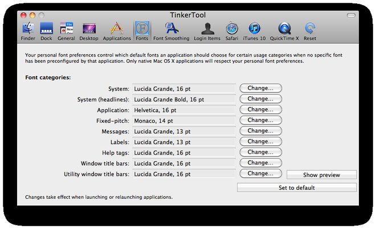Screen dimensions: 376x229
Task: Open the Applications pane
Action: 117,31
